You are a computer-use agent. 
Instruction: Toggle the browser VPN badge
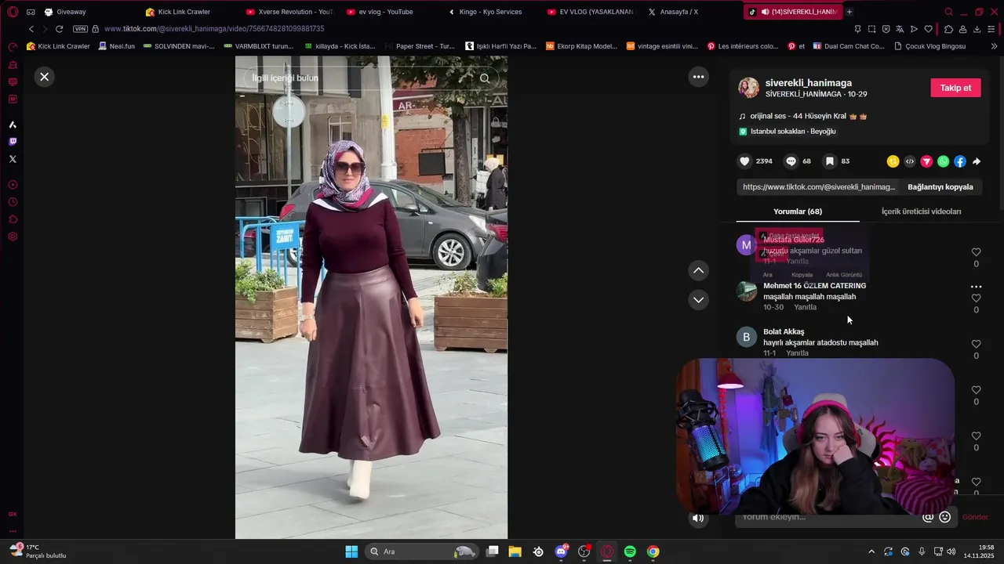point(80,29)
